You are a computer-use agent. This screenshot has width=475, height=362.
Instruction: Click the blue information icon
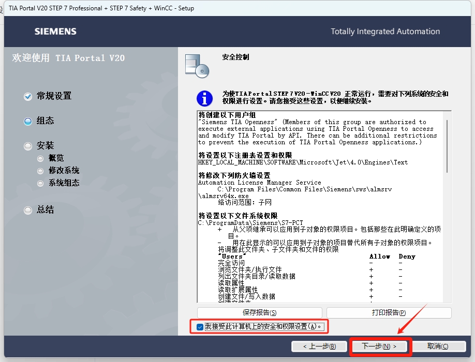point(204,98)
